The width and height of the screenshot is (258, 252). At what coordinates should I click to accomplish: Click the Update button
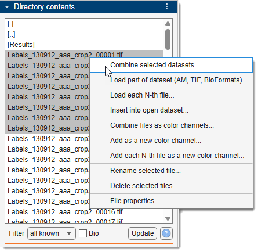143,233
